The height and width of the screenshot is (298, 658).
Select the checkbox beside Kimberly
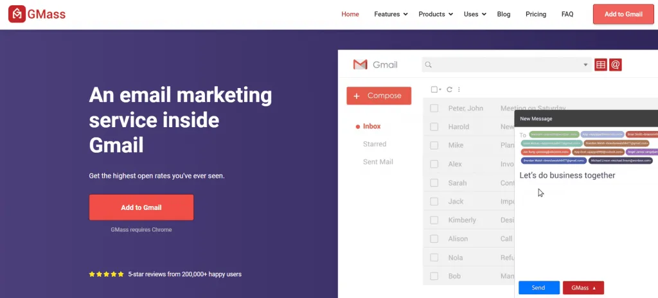click(x=434, y=220)
